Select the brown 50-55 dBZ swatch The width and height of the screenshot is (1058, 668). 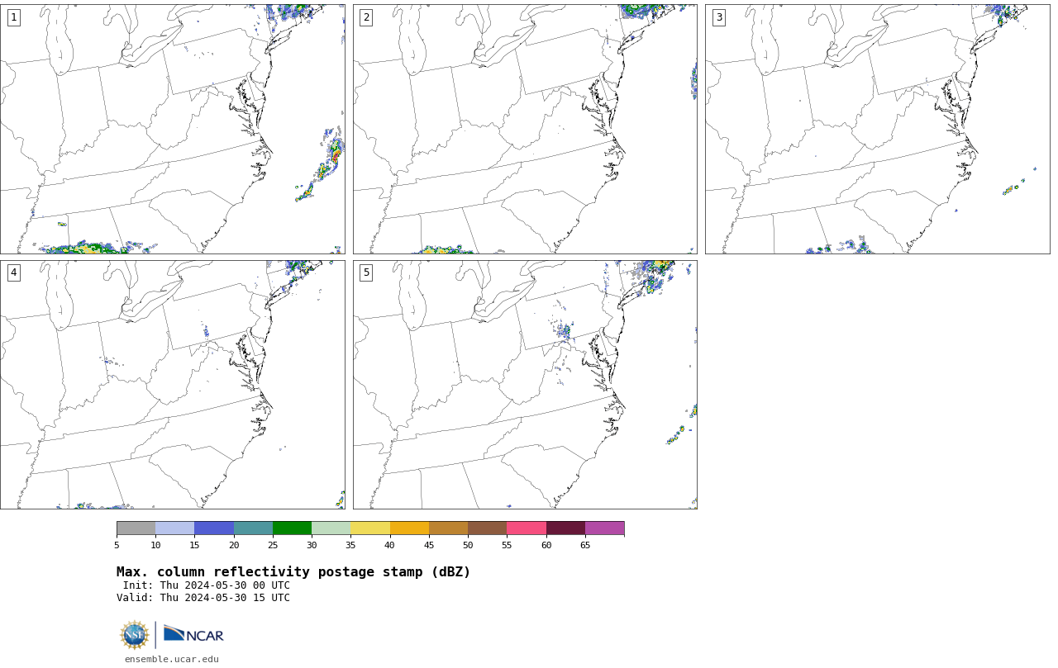pos(487,528)
